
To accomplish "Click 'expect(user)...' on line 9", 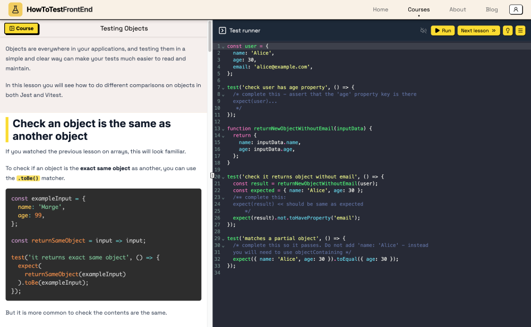I will (255, 101).
